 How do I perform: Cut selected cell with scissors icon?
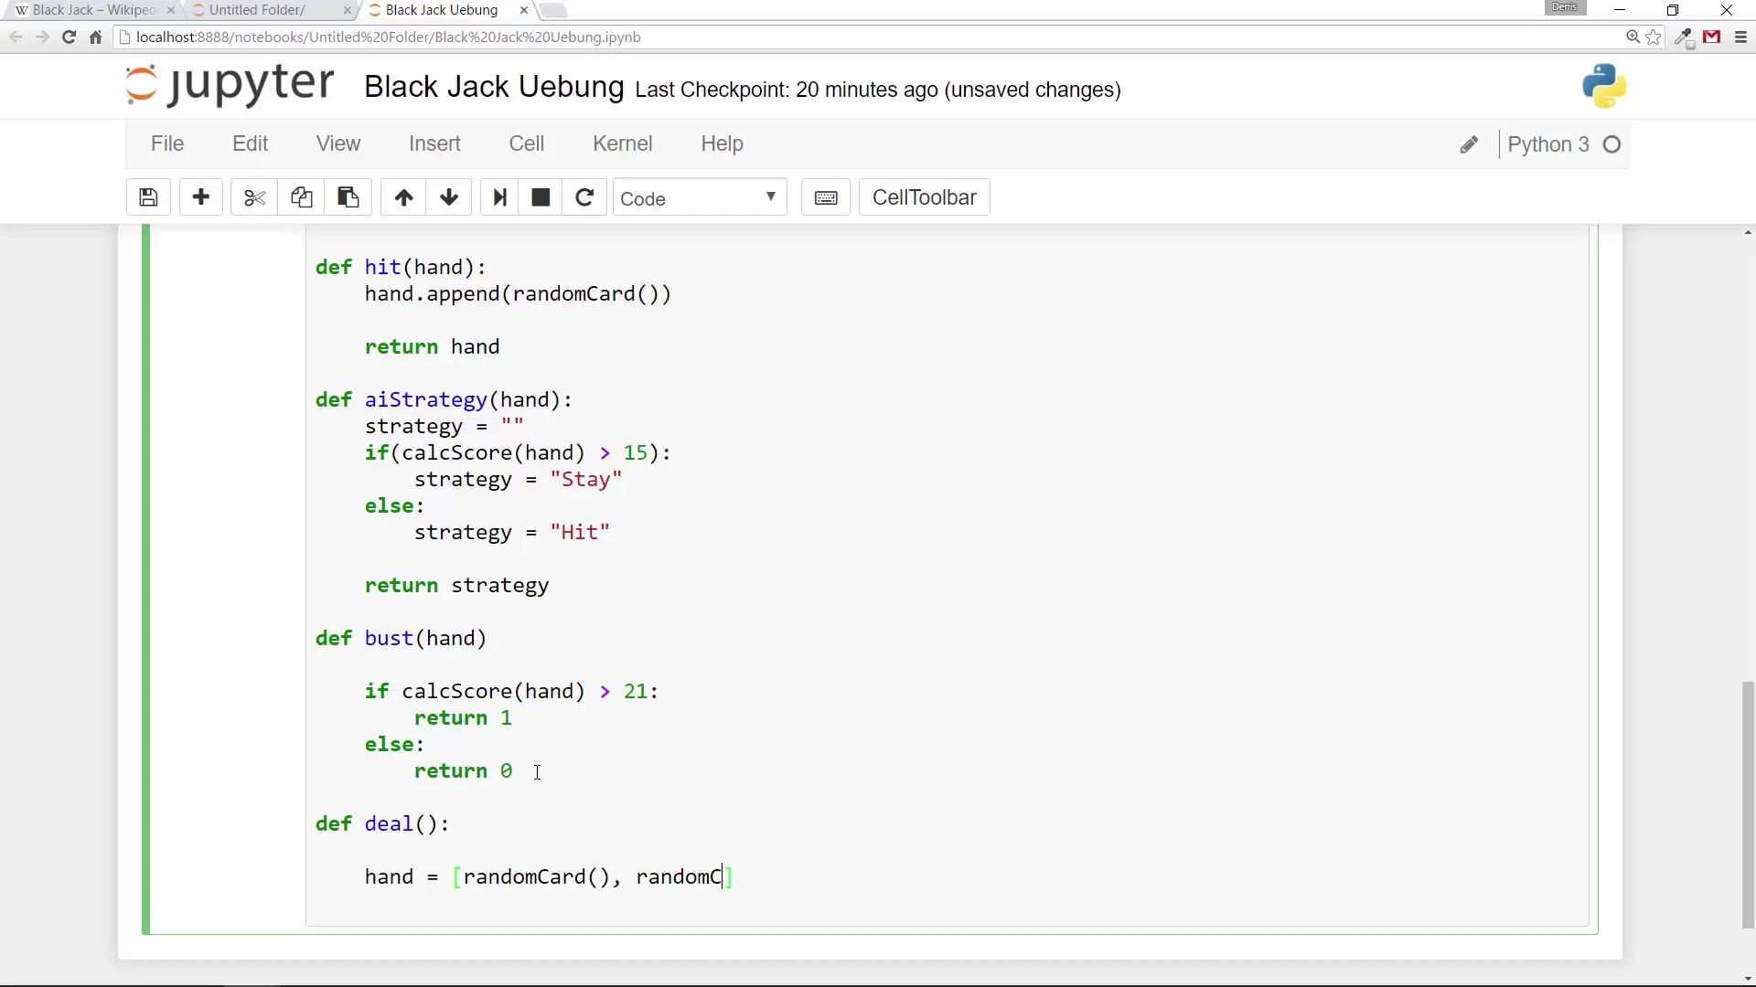pos(254,197)
